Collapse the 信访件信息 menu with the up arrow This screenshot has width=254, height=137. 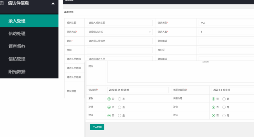click(53, 4)
